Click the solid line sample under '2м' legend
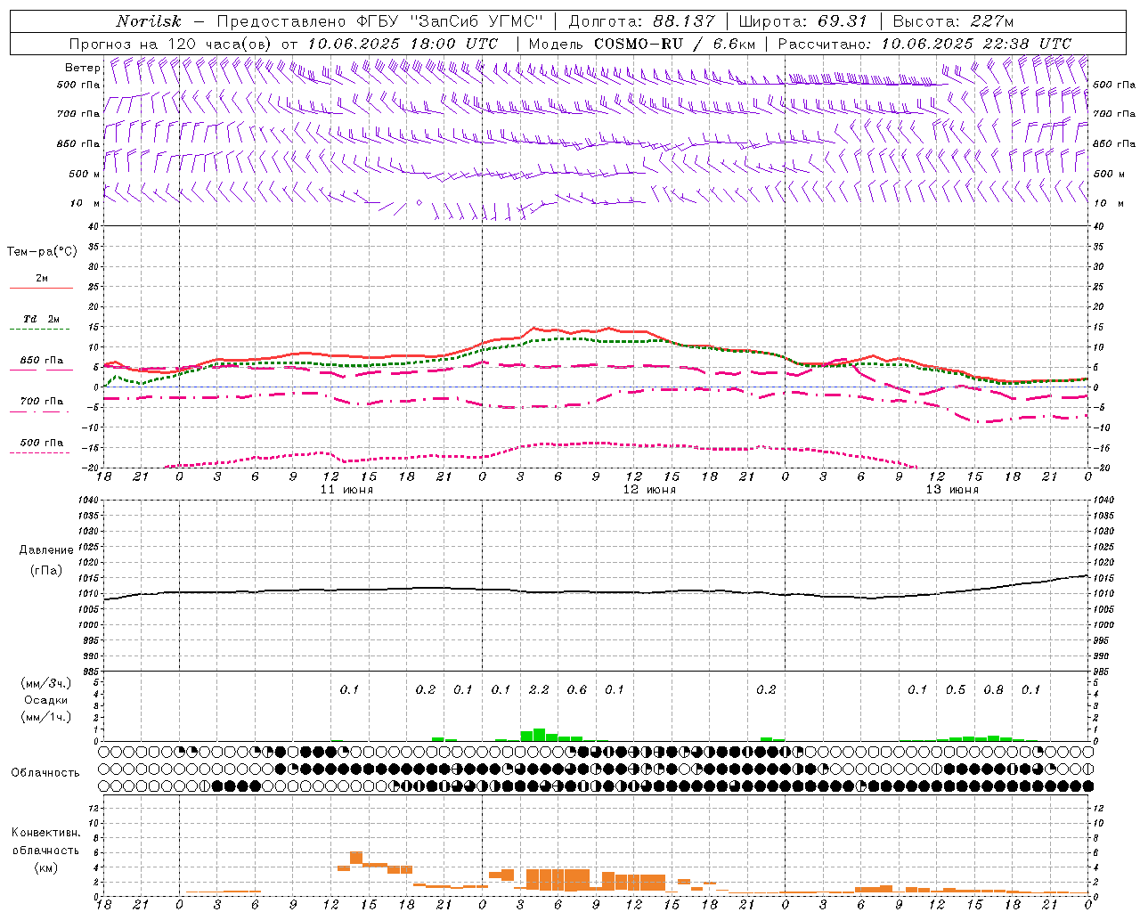Screen dimensions: 1140x912 (41, 289)
